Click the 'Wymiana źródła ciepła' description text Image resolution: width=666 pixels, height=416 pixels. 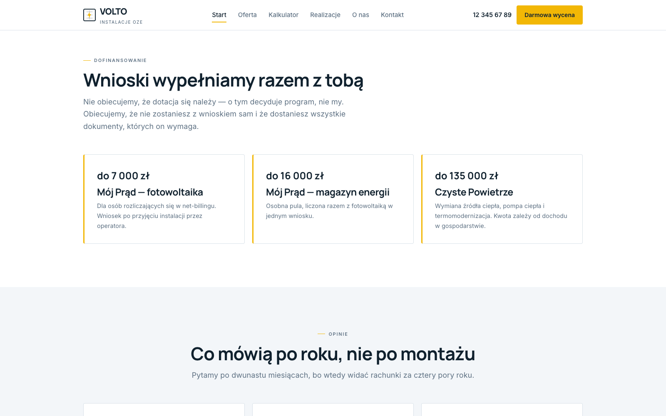point(501,216)
